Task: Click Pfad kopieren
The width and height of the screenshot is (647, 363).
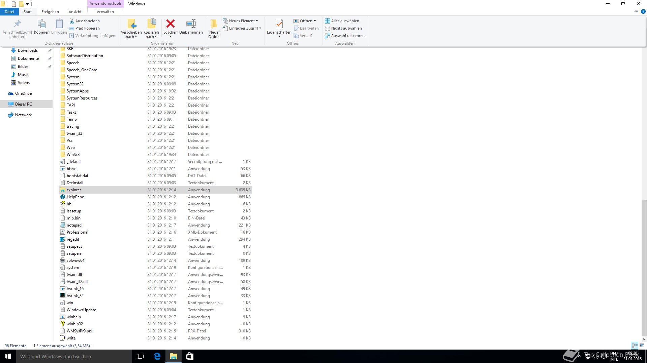Action: click(85, 28)
